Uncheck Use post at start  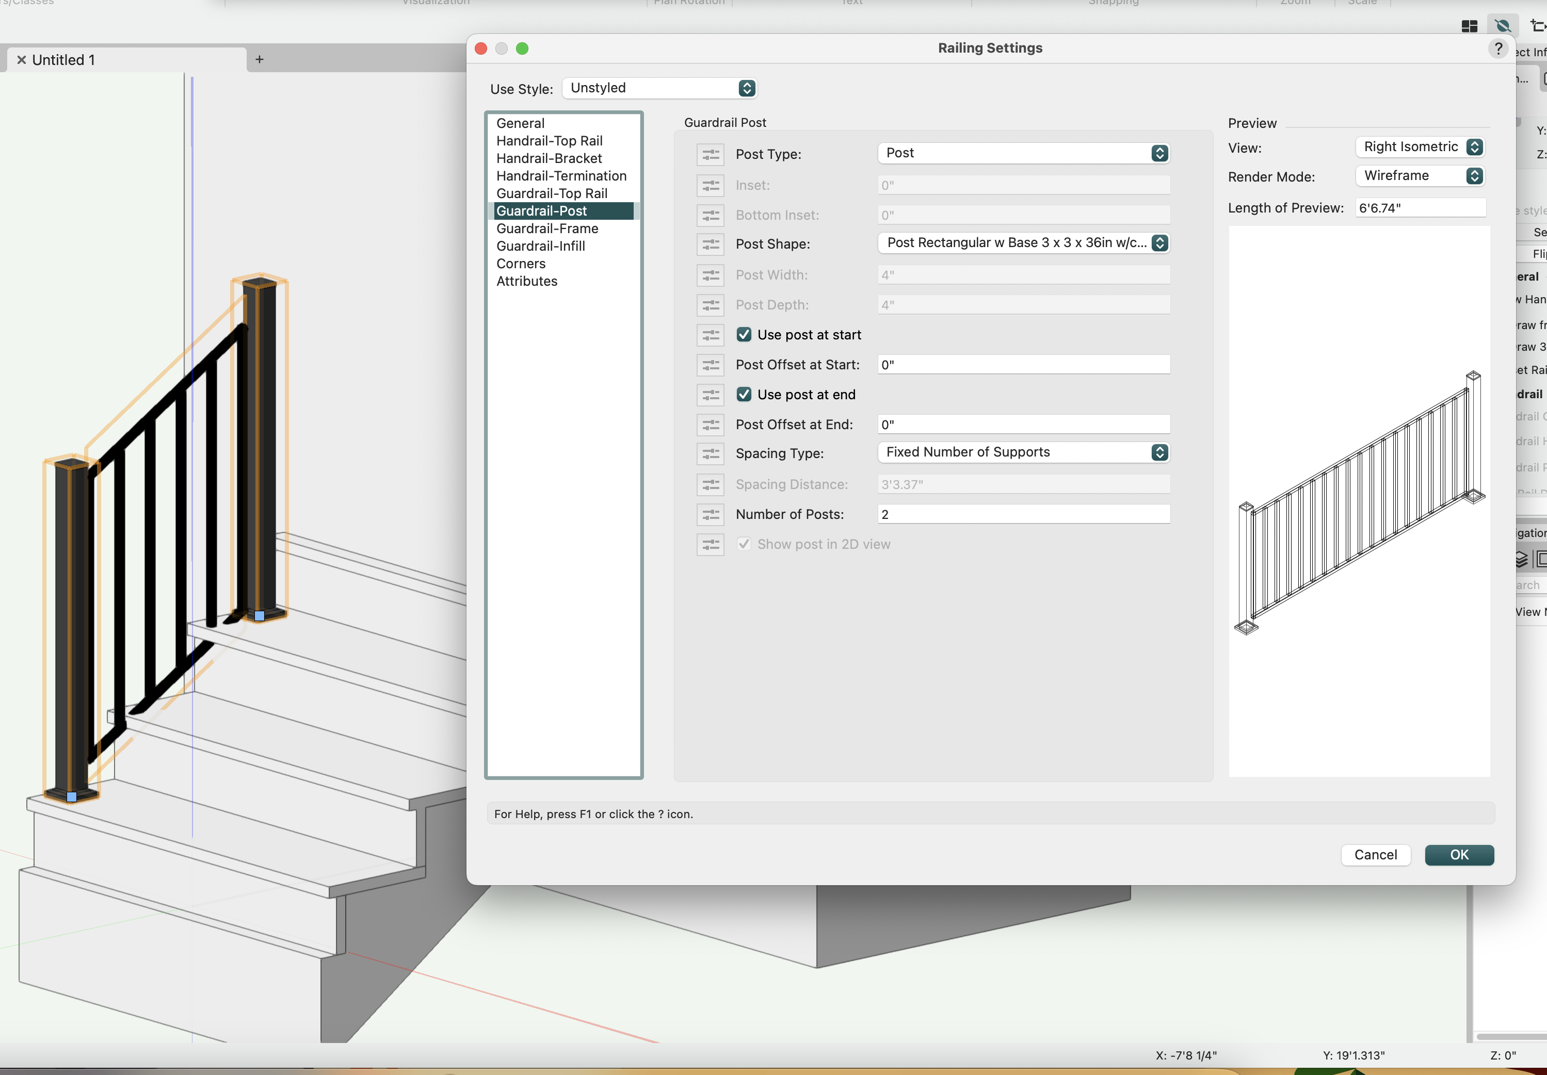(744, 334)
